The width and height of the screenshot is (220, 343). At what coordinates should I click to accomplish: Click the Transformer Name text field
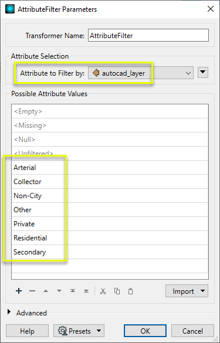[148, 35]
